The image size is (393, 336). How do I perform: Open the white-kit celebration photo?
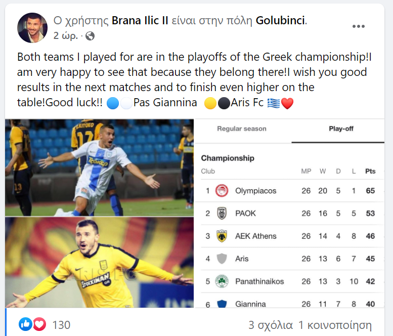pos(99,167)
